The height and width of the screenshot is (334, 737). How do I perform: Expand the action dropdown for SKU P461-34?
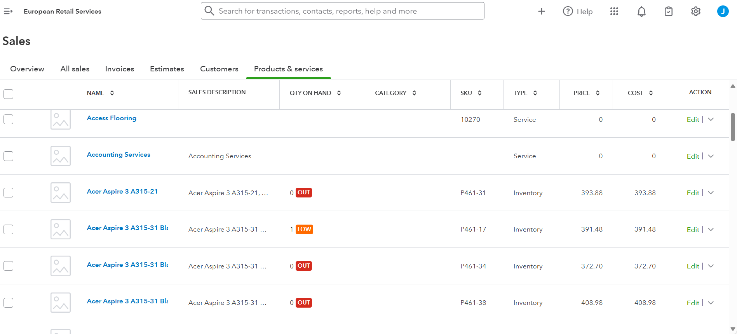(x=711, y=266)
